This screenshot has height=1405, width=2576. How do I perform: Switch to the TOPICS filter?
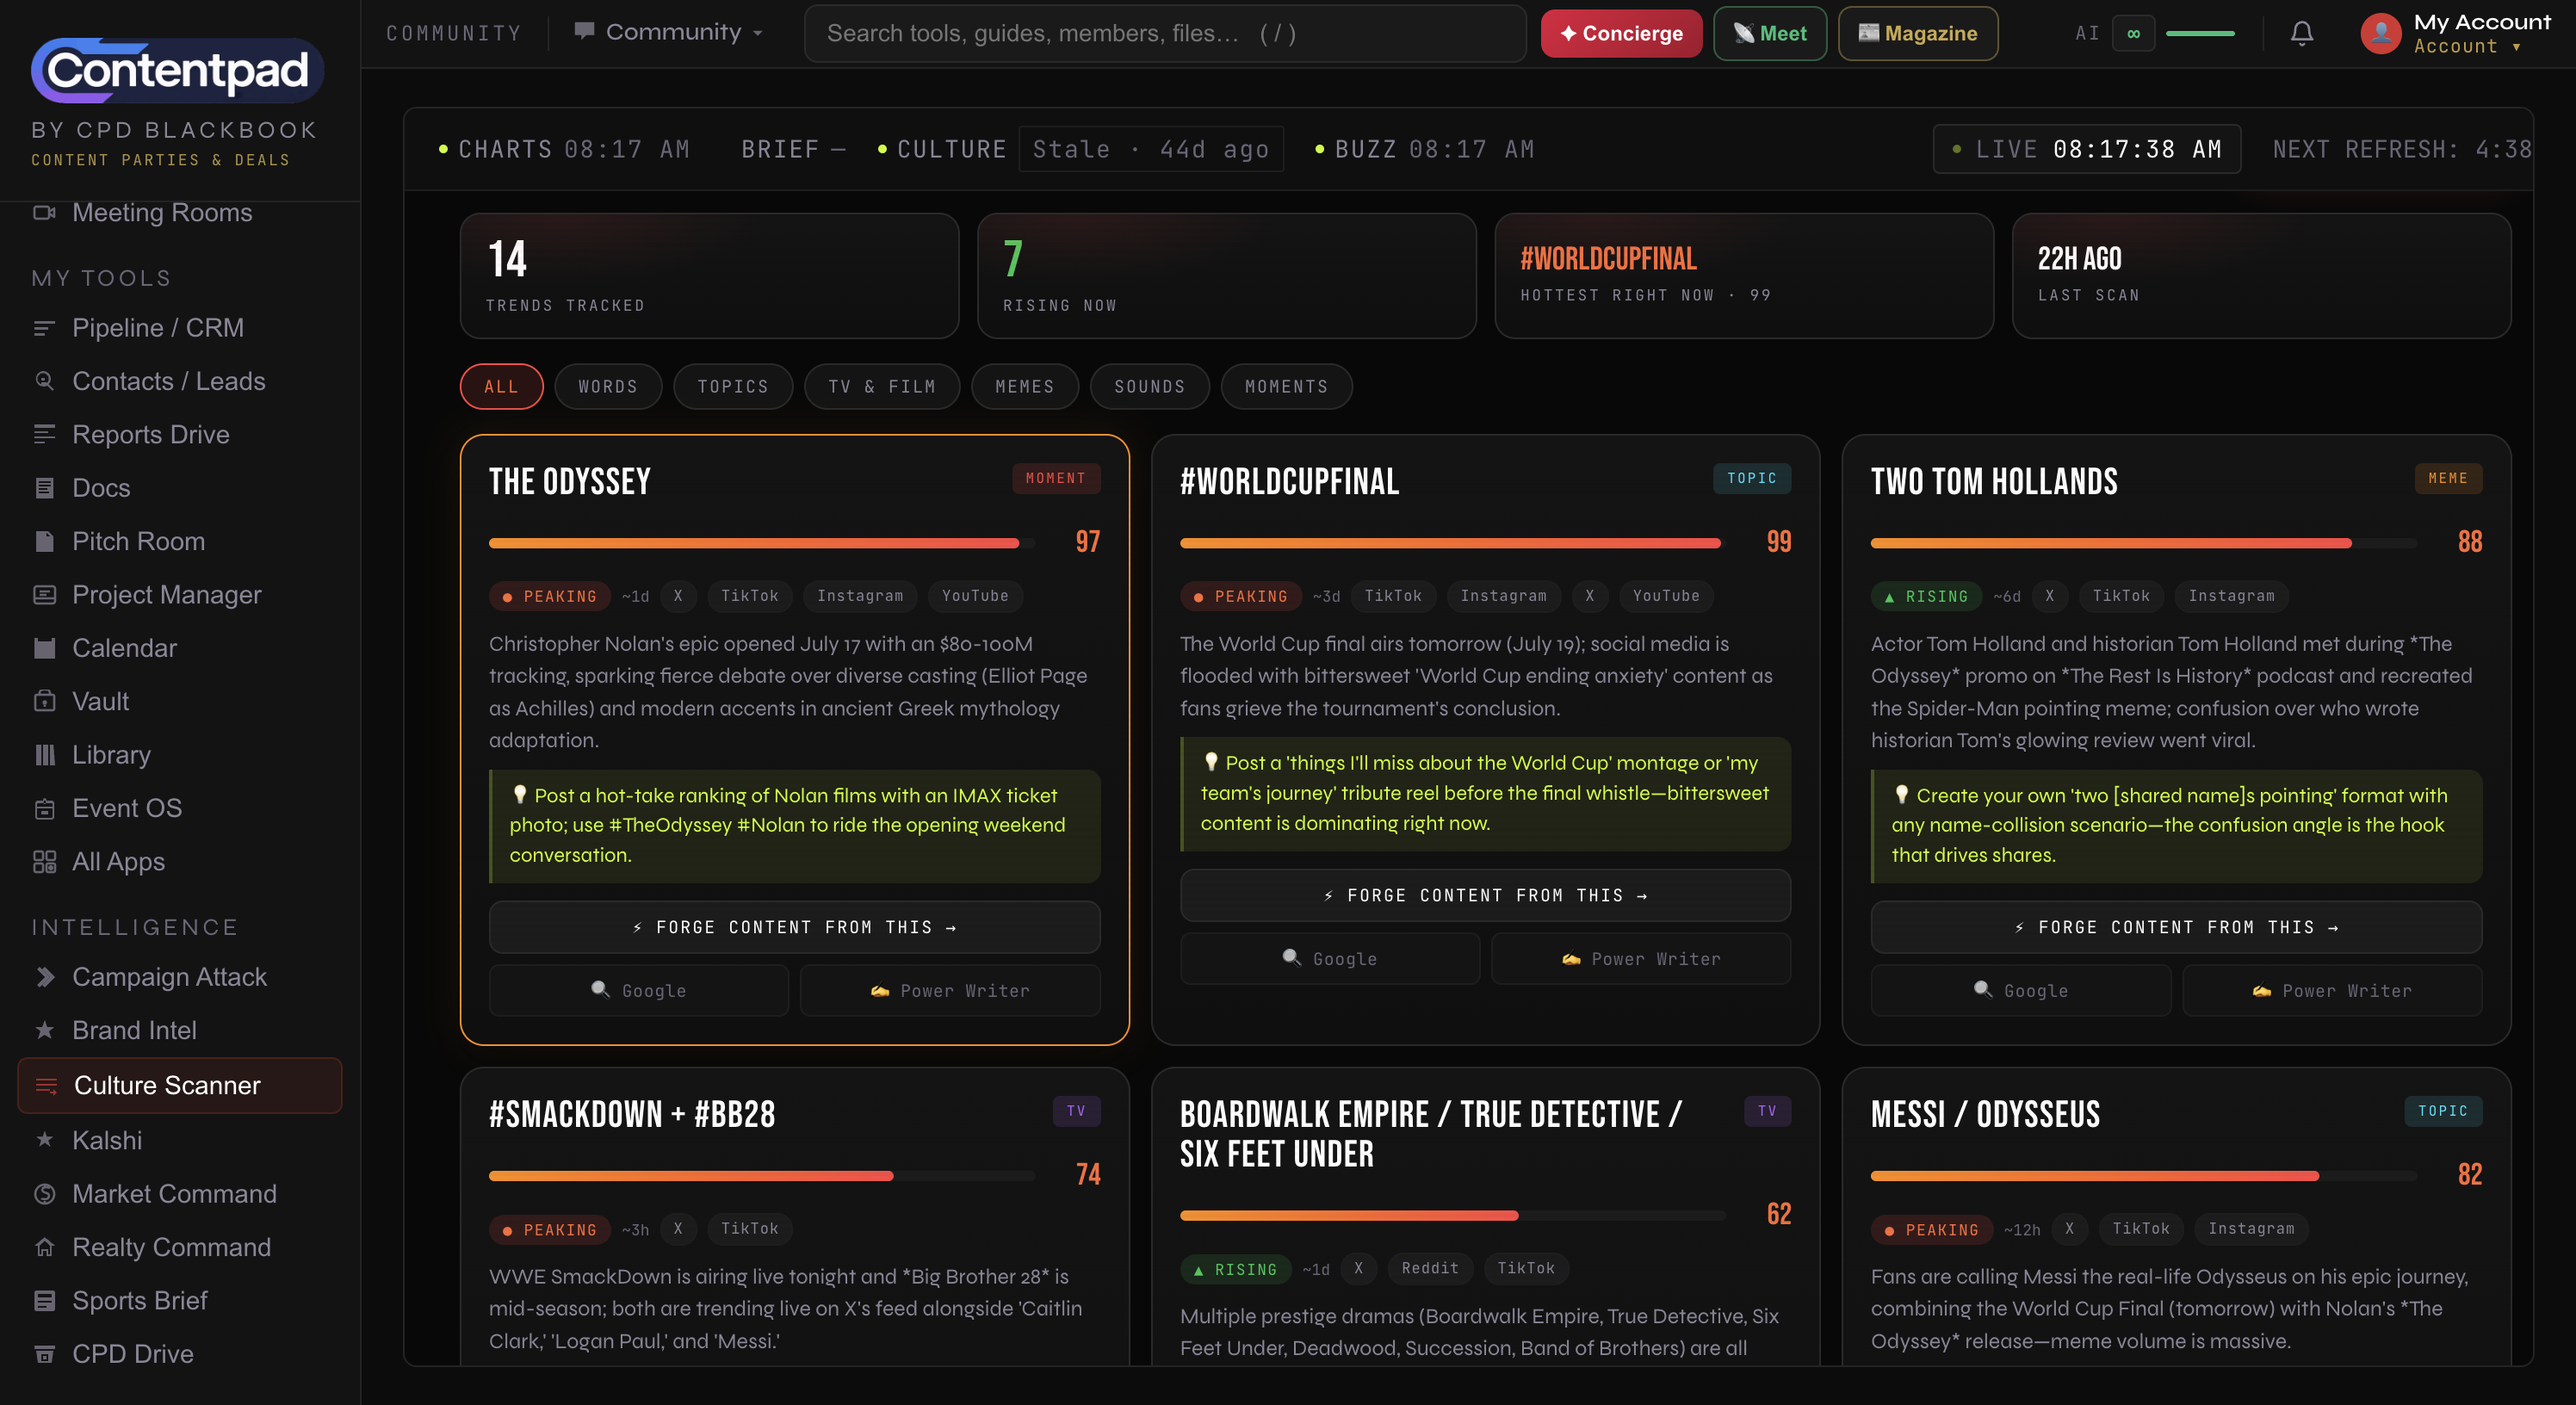tap(733, 387)
